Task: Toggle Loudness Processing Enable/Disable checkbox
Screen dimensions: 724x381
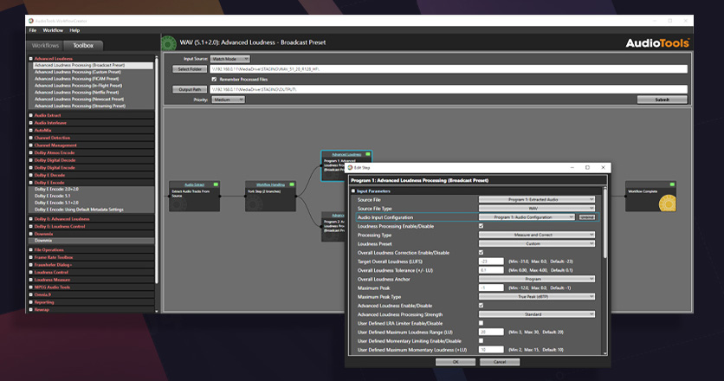Action: click(x=482, y=226)
